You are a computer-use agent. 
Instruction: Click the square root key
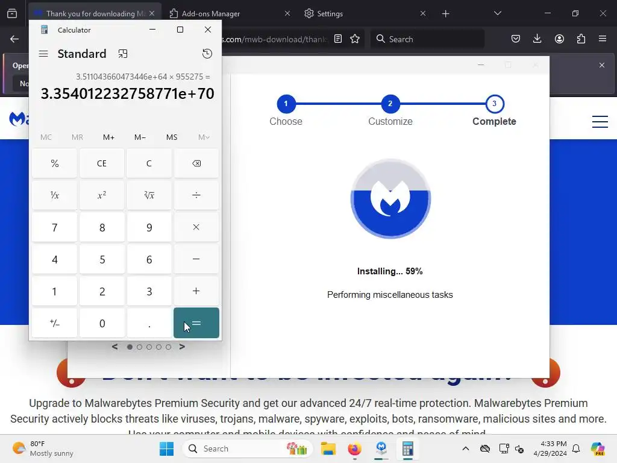(x=149, y=195)
